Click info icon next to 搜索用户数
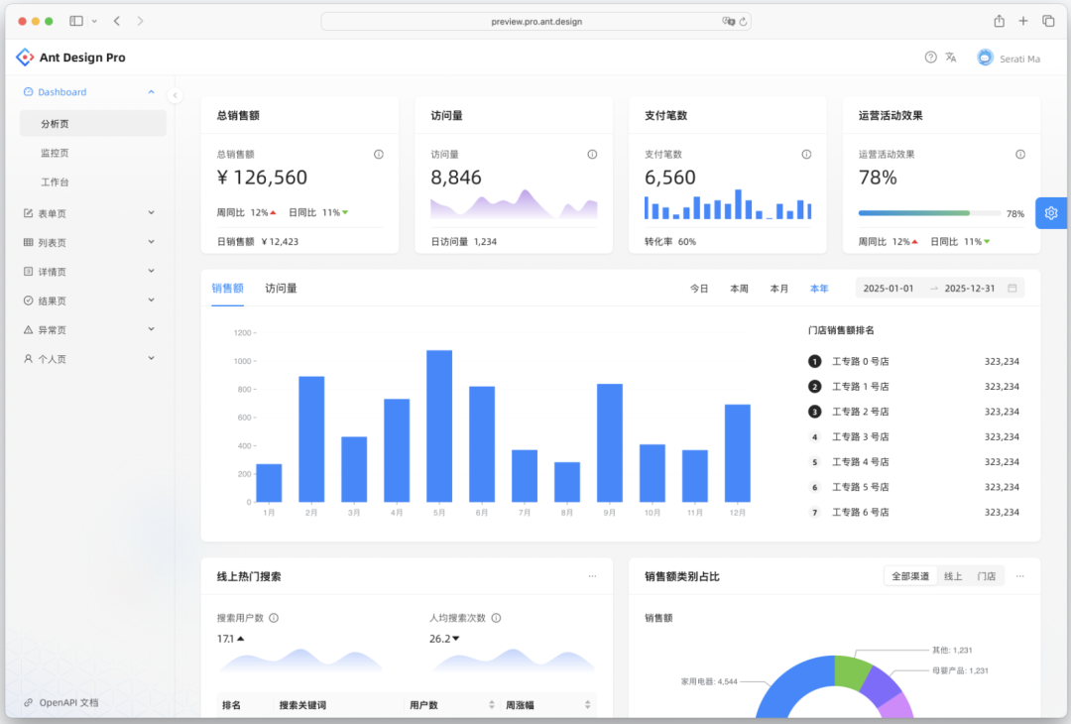Screen dimensions: 1071x724 pos(274,618)
